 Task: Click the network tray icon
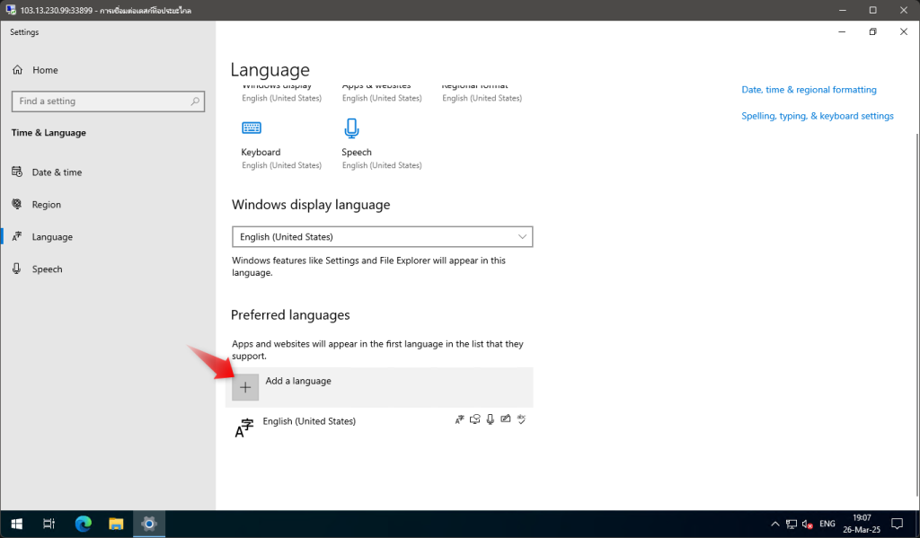pyautogui.click(x=792, y=524)
